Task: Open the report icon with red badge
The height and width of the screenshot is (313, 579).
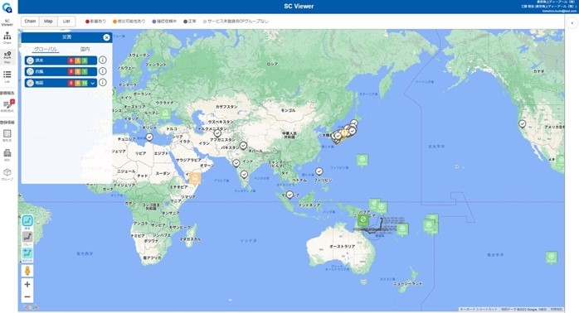Action: [x=7, y=106]
